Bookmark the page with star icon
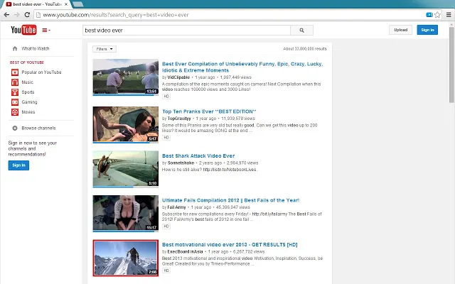Screen dimensions: 455x284 click(x=437, y=15)
